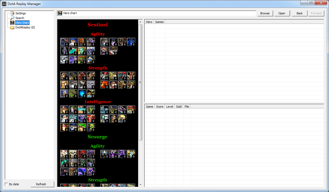
Task: Pick the panda with blue hat hero
Action: pos(73,128)
